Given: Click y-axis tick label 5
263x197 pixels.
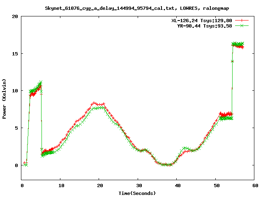Looking at the screenshot, I should coord(16,128).
